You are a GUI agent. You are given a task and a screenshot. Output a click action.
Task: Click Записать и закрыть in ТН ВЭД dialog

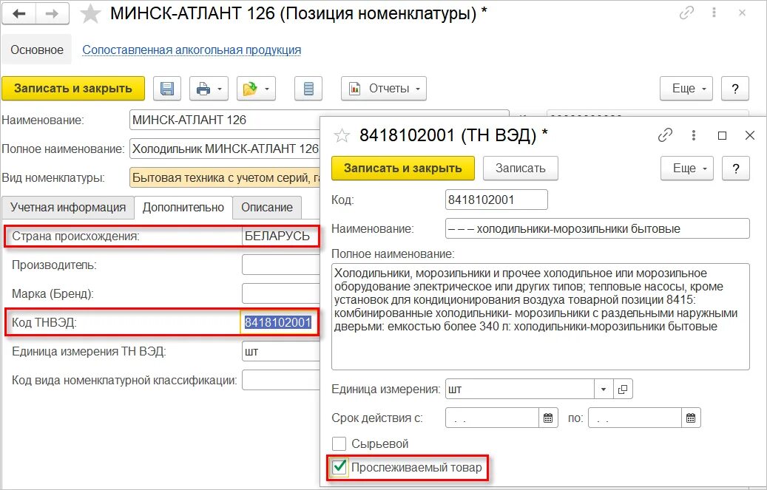tap(403, 169)
